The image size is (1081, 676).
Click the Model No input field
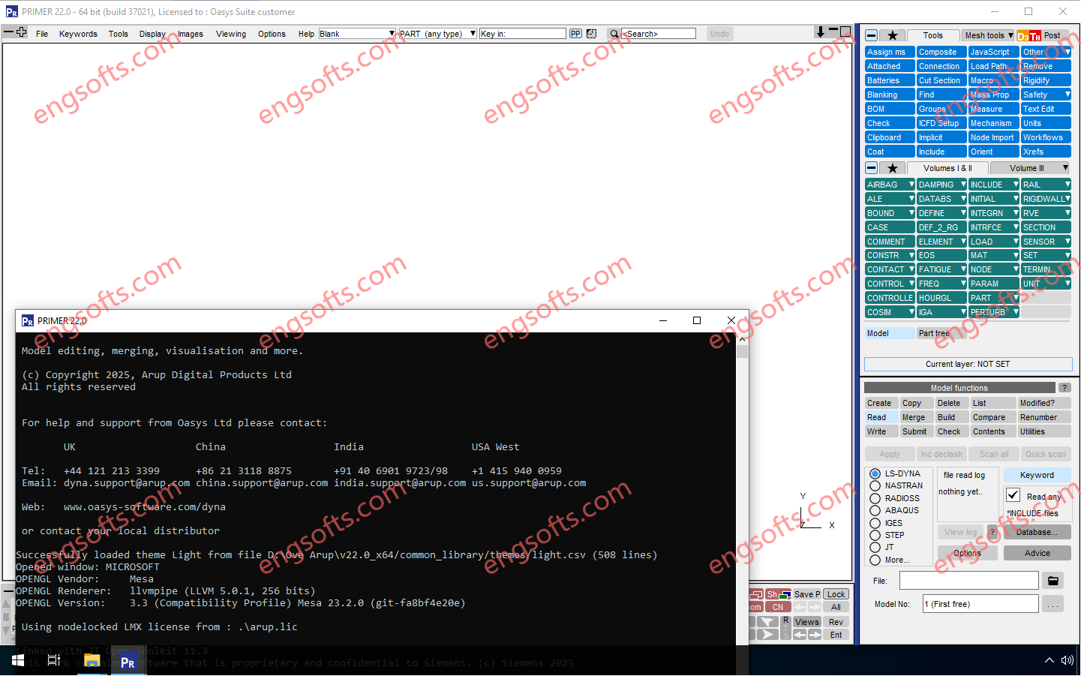980,604
